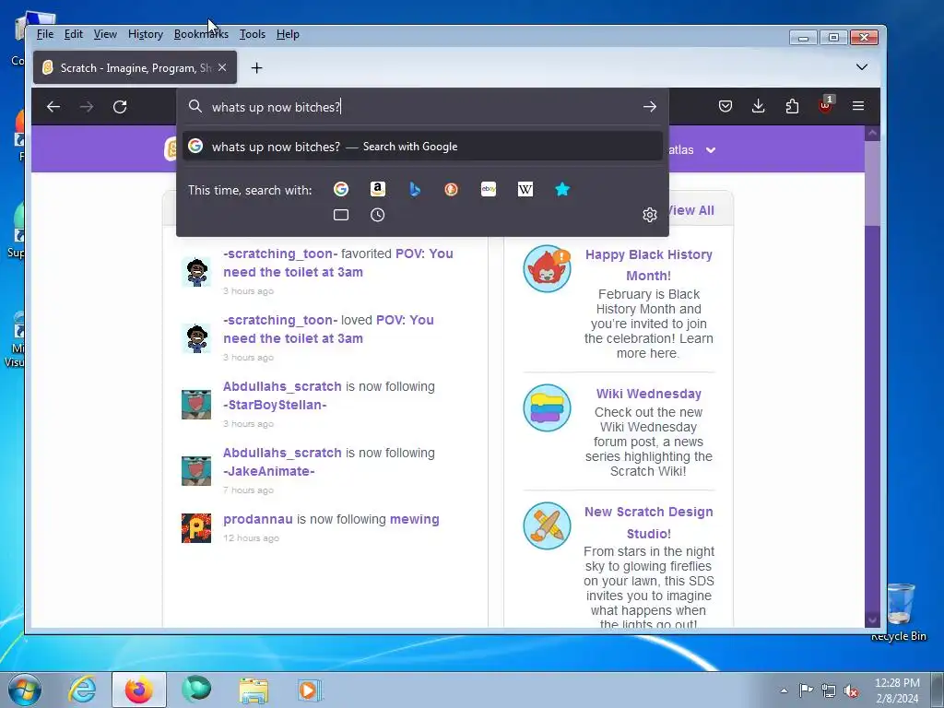Viewport: 944px width, 708px height.
Task: Go back with the back arrow
Action: (53, 107)
